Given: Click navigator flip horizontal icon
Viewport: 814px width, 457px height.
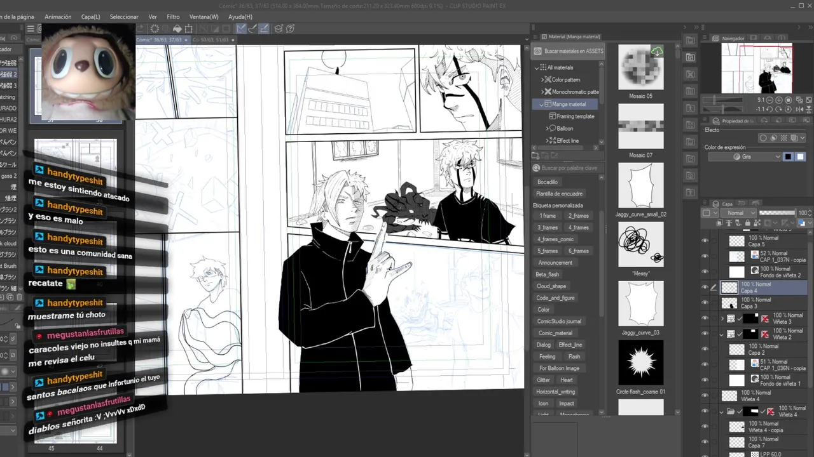Looking at the screenshot, I should pyautogui.click(x=799, y=109).
